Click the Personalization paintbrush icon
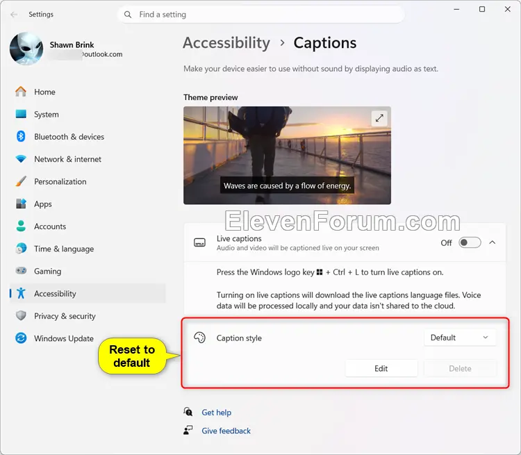The height and width of the screenshot is (455, 521). [x=21, y=181]
